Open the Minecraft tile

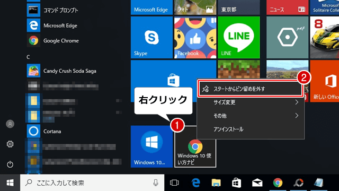239,70
